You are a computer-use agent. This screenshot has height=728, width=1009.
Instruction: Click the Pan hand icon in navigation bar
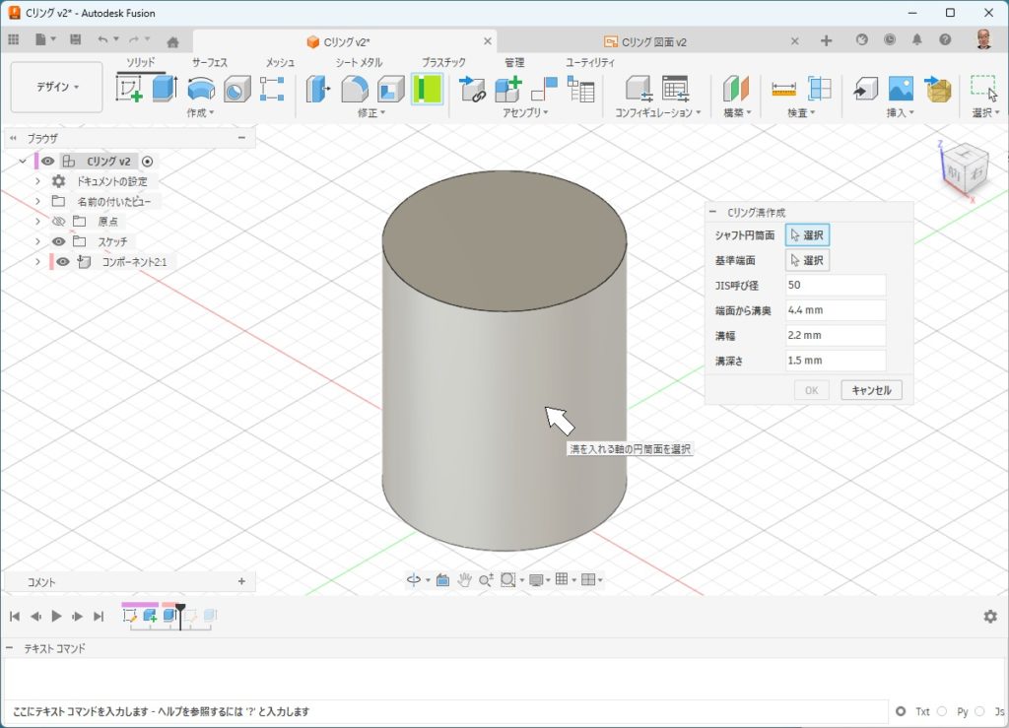(x=463, y=580)
